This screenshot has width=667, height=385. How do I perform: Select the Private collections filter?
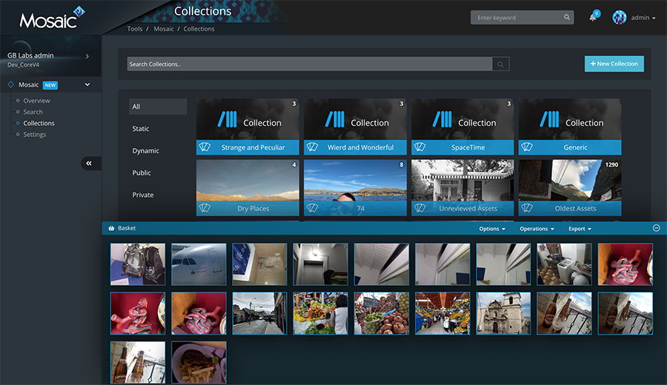point(143,195)
